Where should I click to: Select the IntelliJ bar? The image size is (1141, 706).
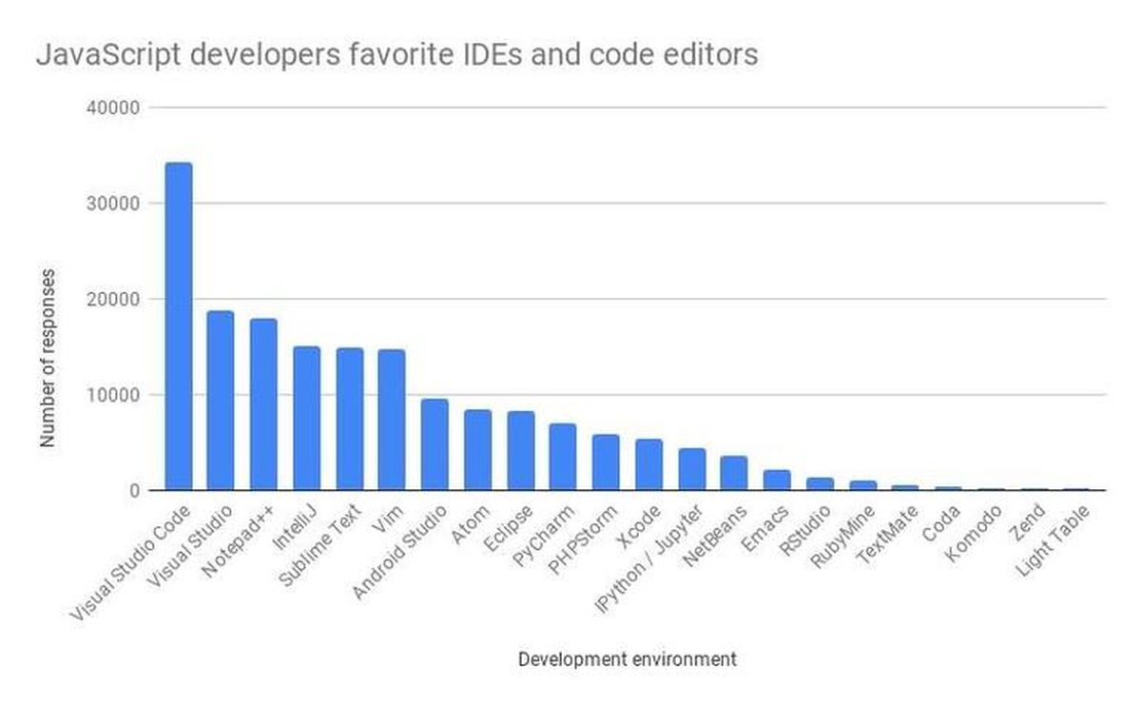(x=306, y=419)
